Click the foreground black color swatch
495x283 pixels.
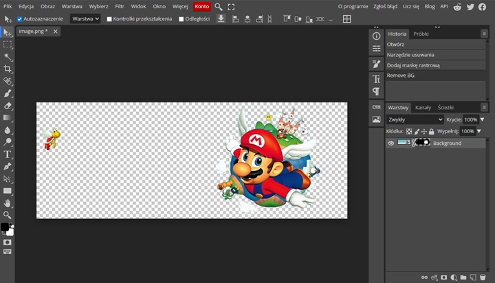click(x=5, y=227)
